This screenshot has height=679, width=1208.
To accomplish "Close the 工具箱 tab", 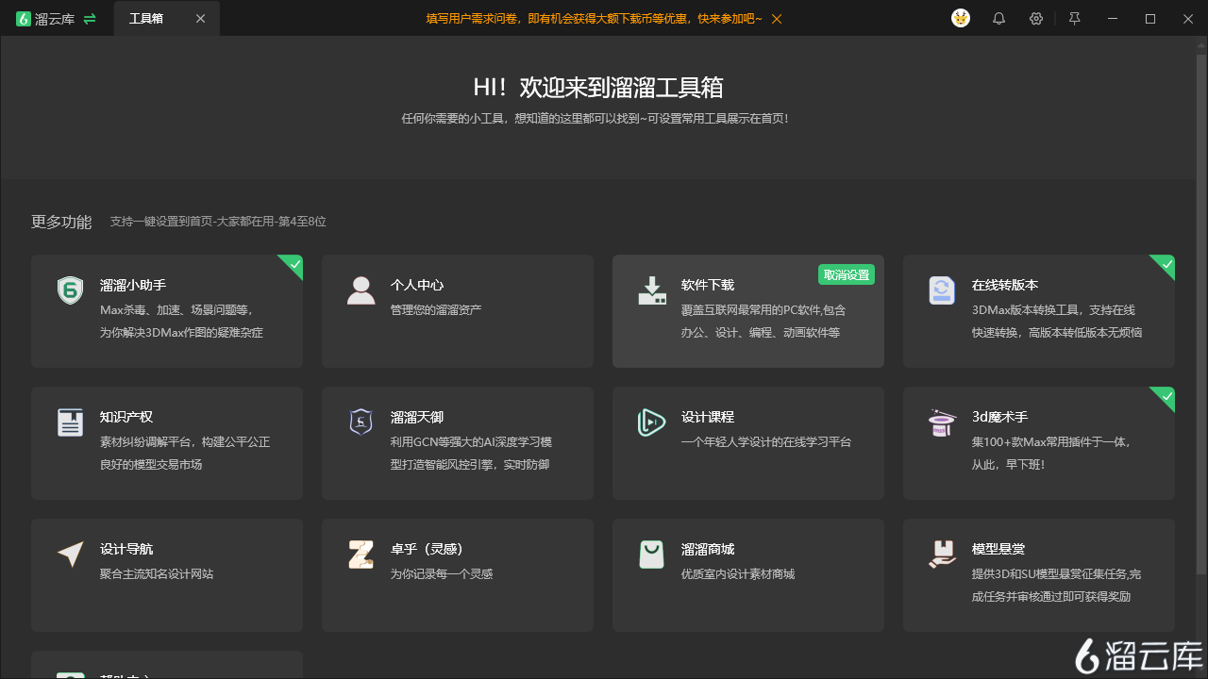I will (200, 18).
